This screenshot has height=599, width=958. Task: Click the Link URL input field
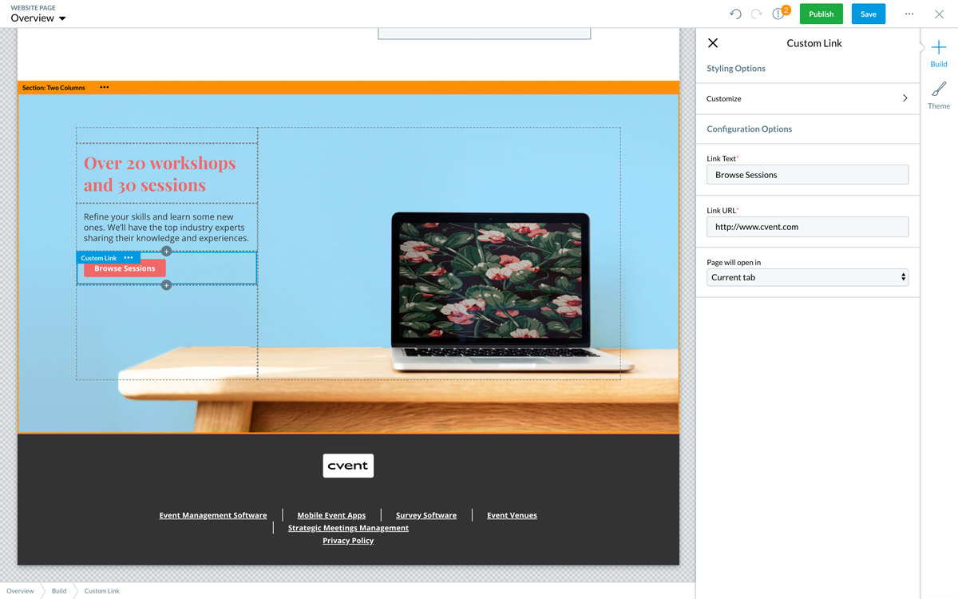click(807, 227)
